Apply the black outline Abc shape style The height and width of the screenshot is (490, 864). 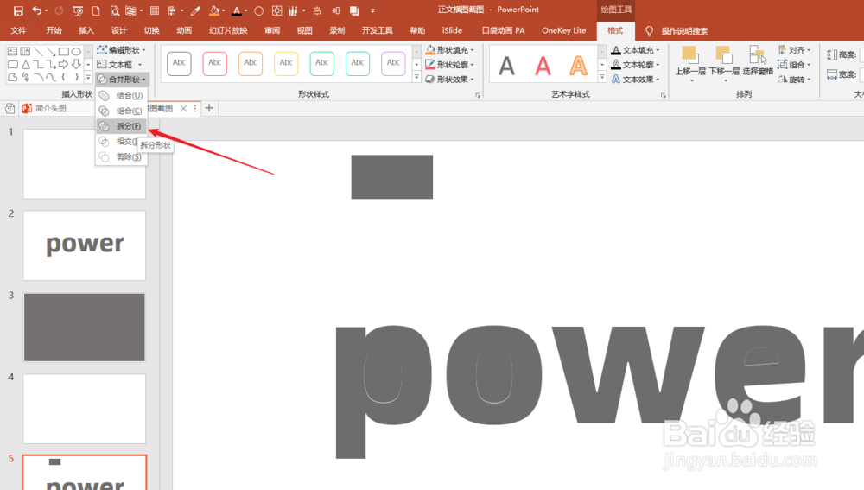[x=179, y=63]
